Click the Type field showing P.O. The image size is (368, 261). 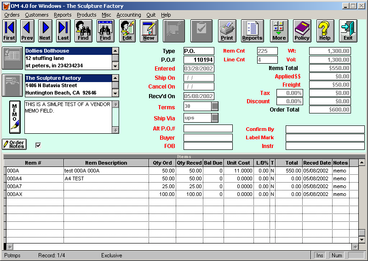pyautogui.click(x=199, y=51)
